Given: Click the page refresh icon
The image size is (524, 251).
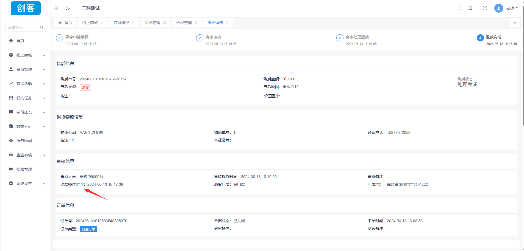Looking at the screenshot, I should pos(68,8).
